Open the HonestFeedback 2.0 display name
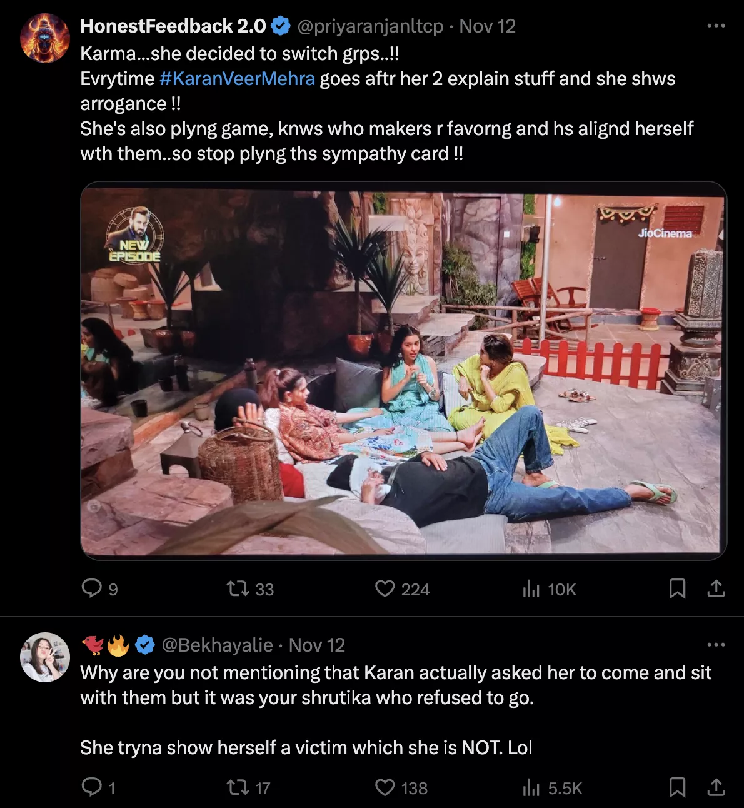 point(173,26)
